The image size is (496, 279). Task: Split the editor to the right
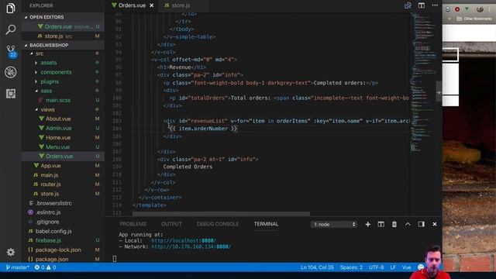pos(422,5)
